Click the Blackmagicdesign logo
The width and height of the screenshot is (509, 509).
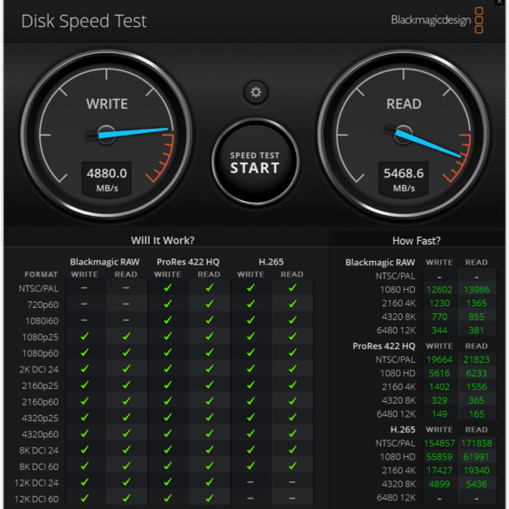[437, 20]
